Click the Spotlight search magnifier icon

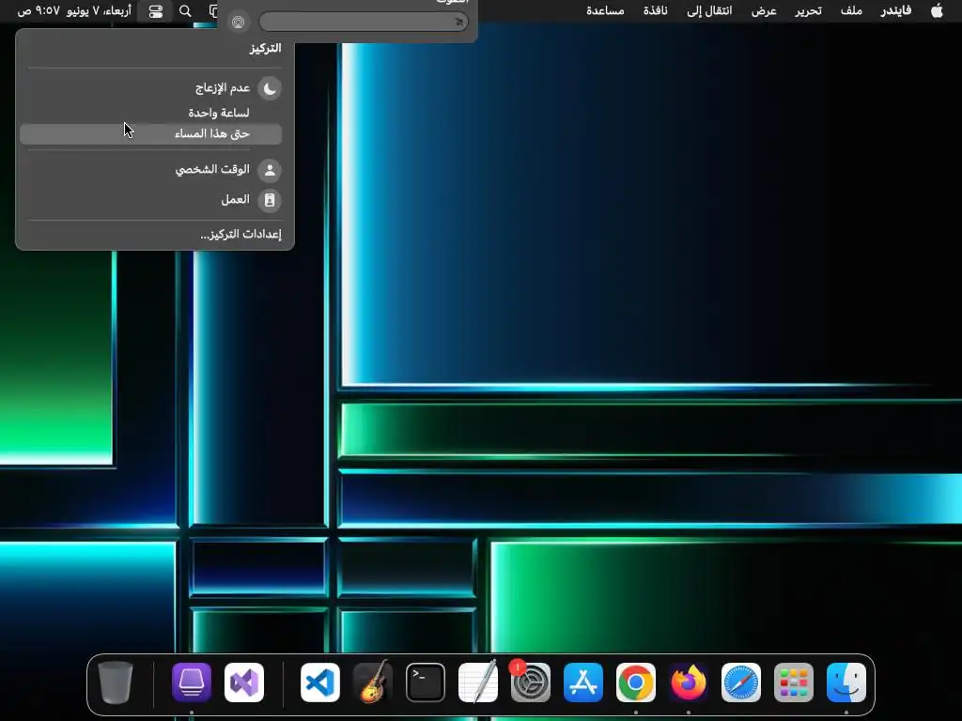[185, 11]
